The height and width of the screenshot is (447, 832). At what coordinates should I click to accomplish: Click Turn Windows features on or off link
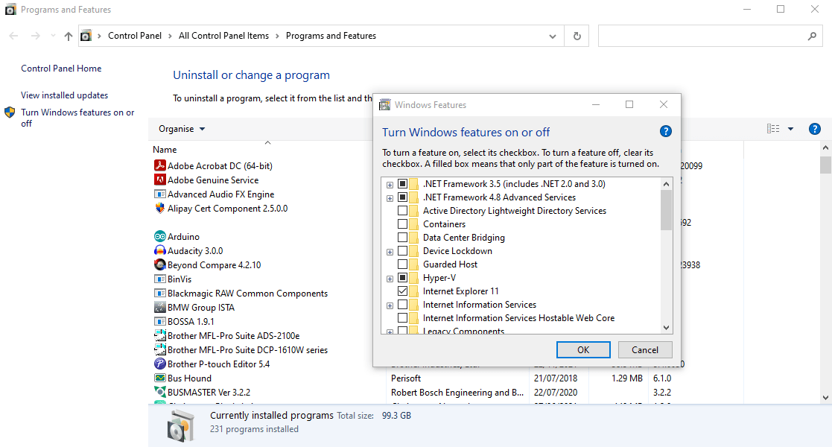[x=77, y=118]
